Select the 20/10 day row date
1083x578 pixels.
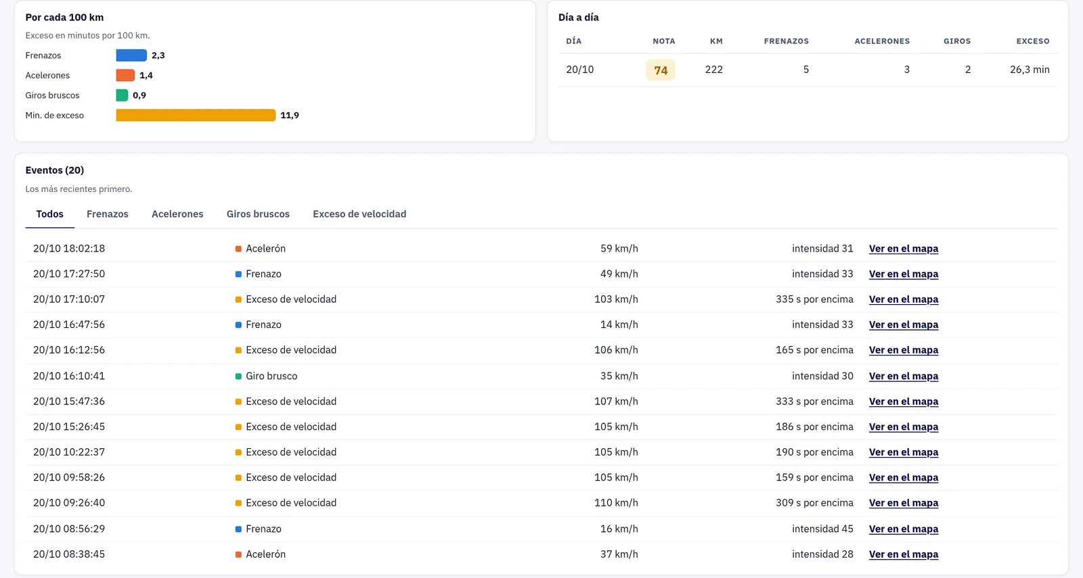(580, 70)
